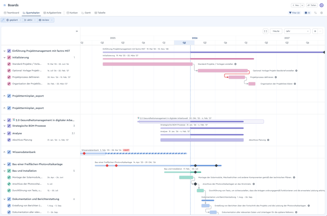The width and height of the screenshot is (327, 216).
Task: Click the Projektprozess definieren row icon
Action: click(x=9, y=77)
